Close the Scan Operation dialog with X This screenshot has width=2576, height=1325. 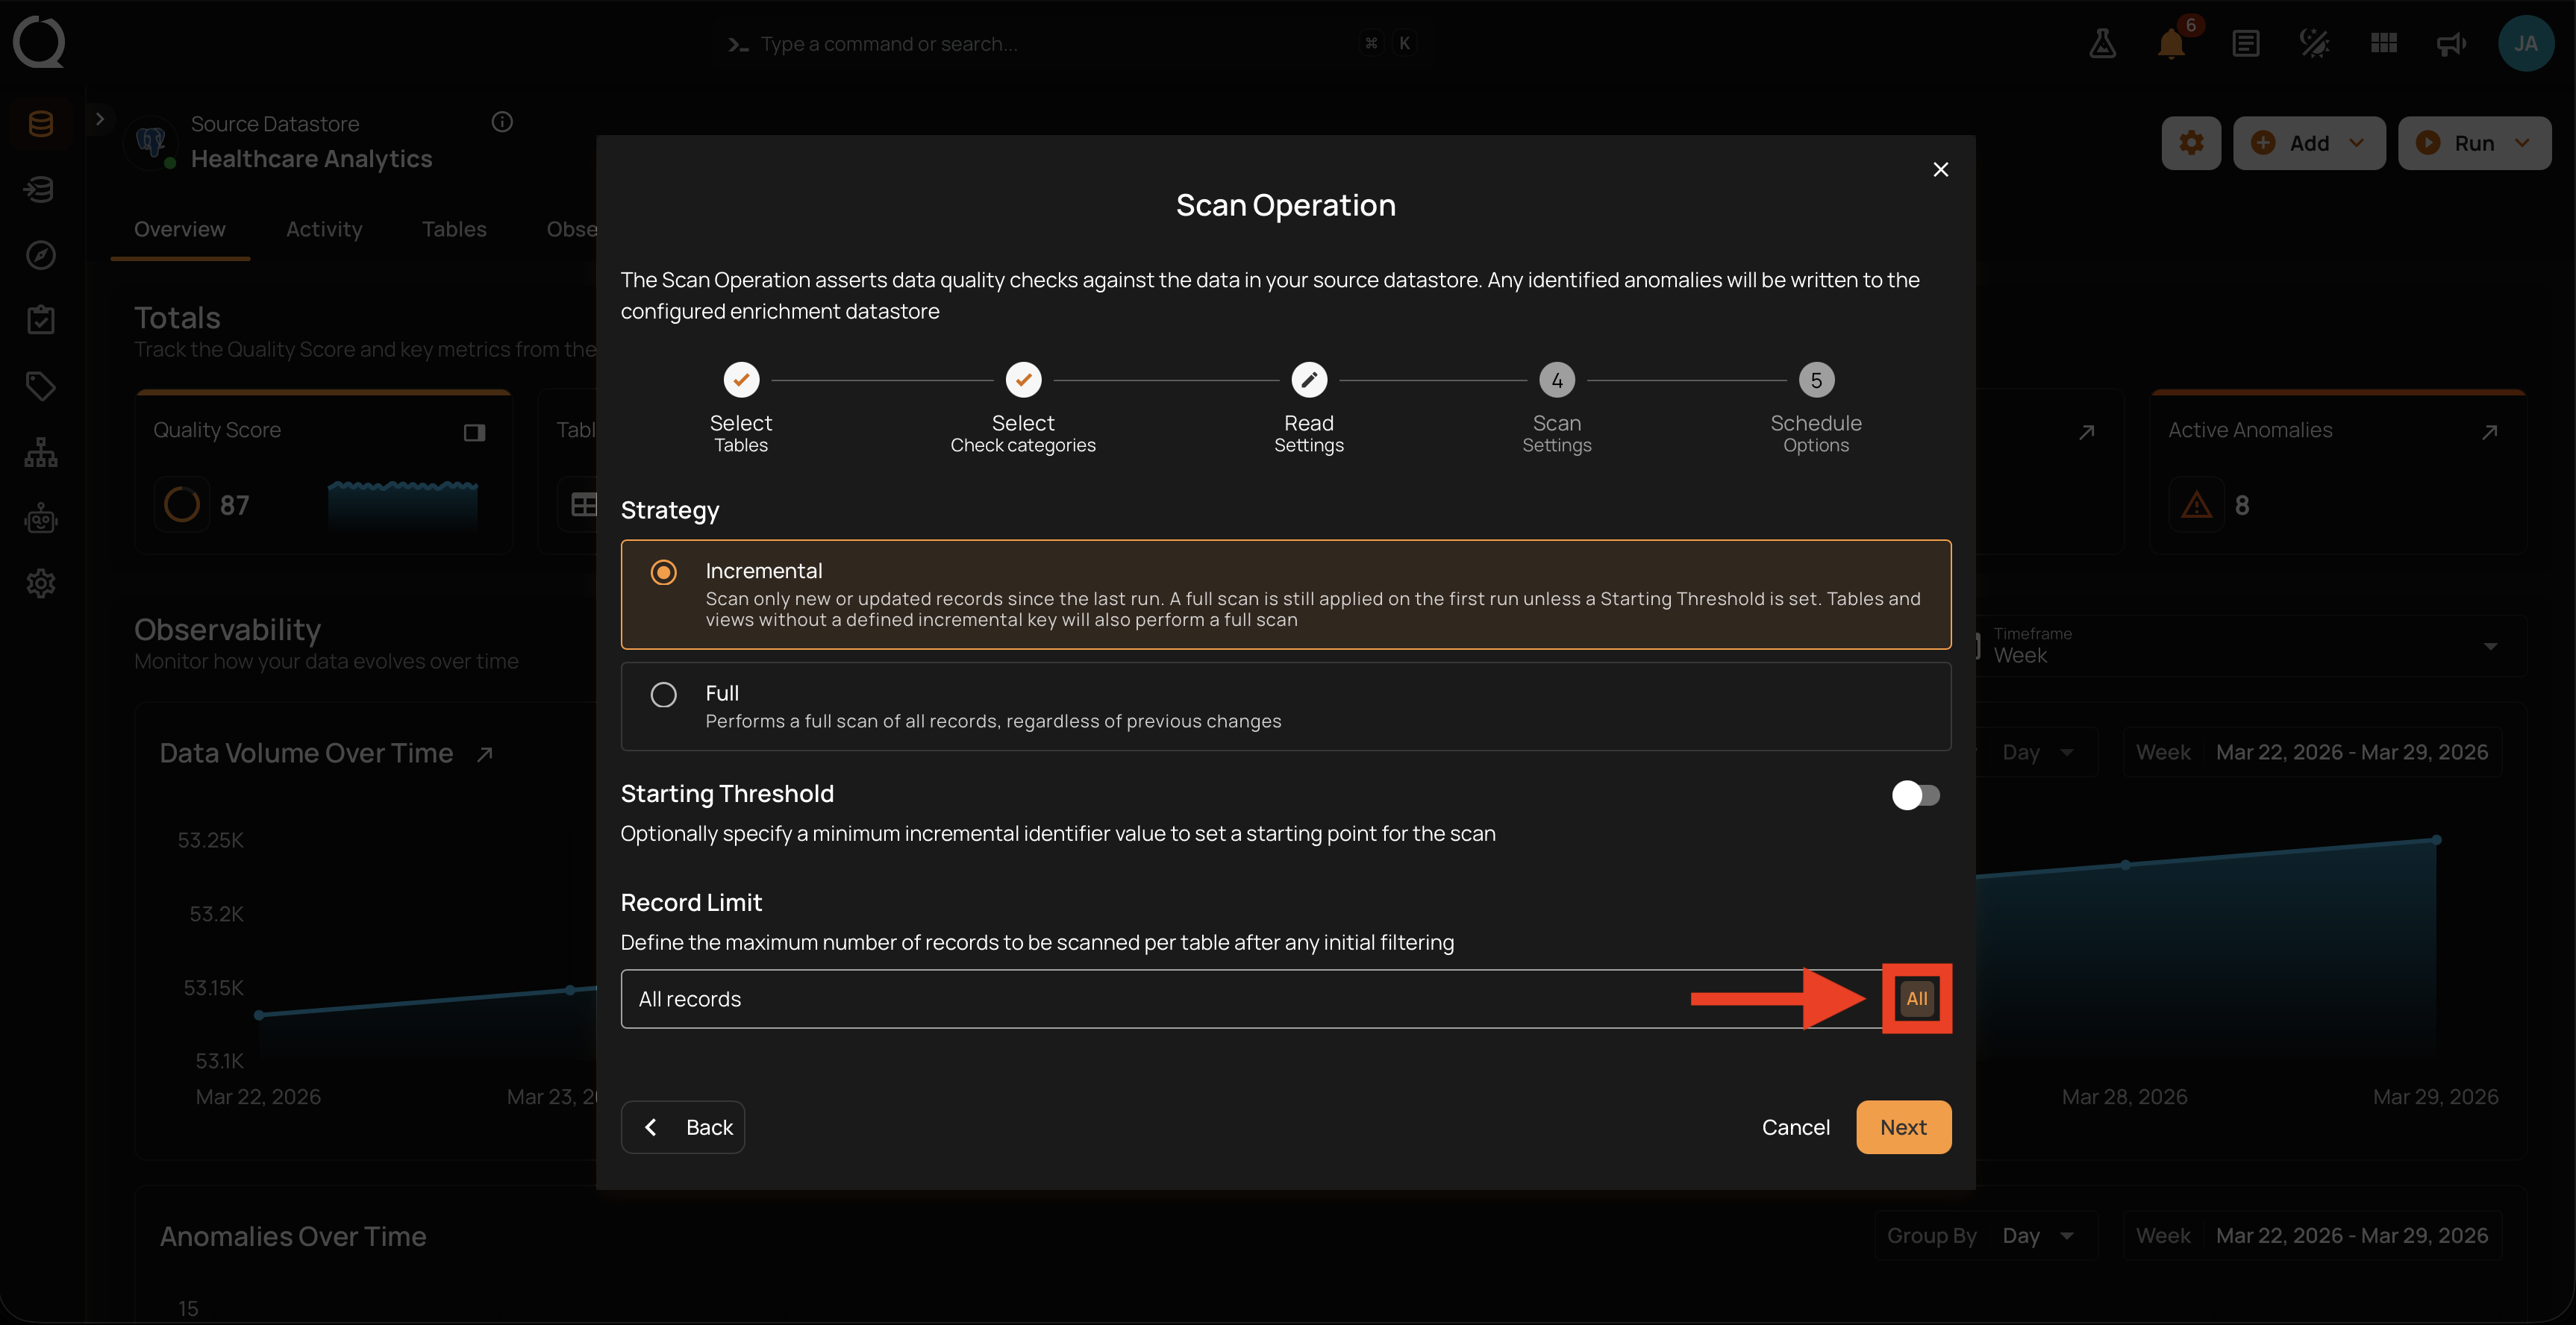click(1940, 170)
